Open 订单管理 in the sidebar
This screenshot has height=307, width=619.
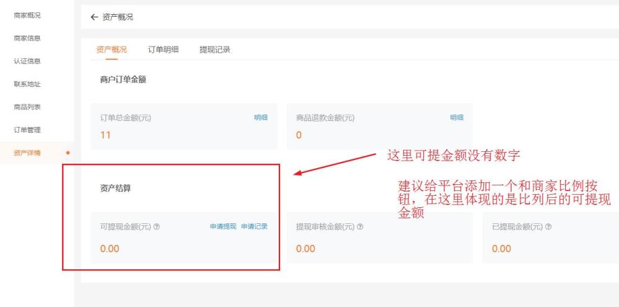(27, 130)
